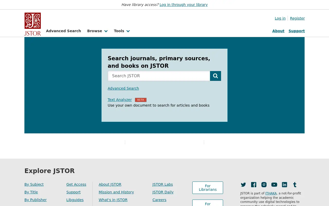Viewport: 329px width, 206px height.
Task: Open the Libguides footer link
Action: point(75,200)
